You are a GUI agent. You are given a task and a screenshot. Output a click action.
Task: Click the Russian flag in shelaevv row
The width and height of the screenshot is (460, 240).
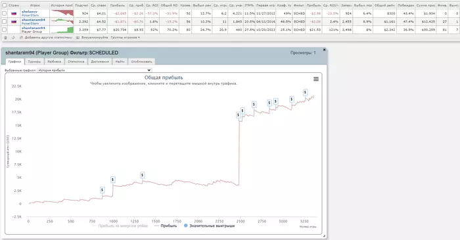click(x=14, y=14)
